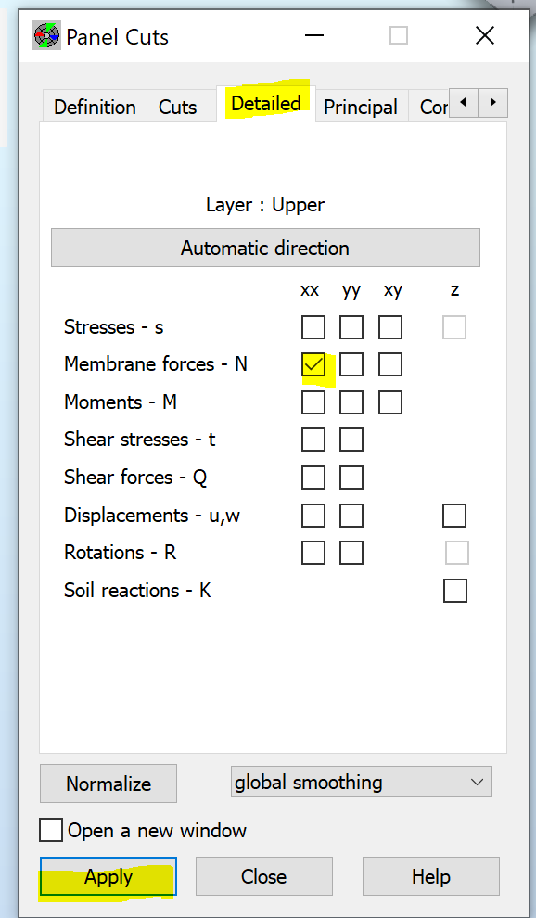Enable Shear stresses - t xx checkbox
This screenshot has width=536, height=918.
point(313,440)
